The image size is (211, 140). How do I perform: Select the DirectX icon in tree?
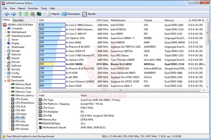(x=9, y=58)
